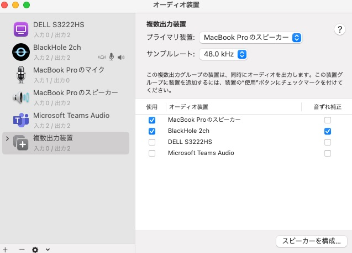
Task: Click the MacBook Proのスピーカー table row name
Action: [204, 120]
